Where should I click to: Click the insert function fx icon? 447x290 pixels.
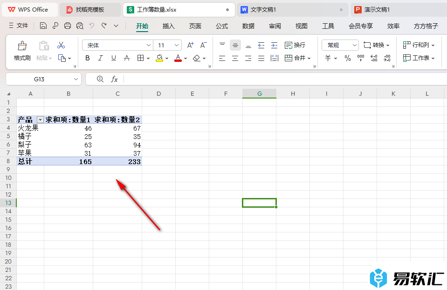point(114,79)
